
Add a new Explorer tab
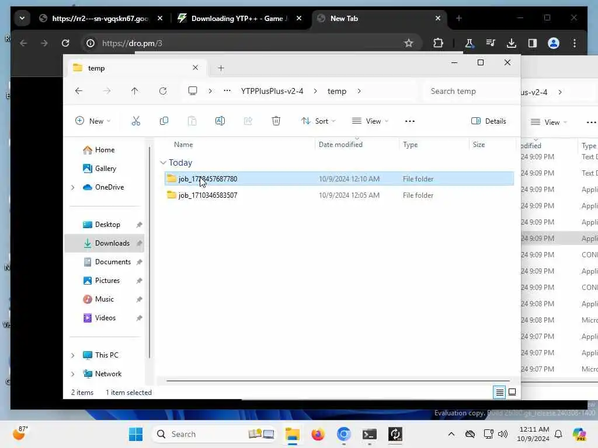221,68
